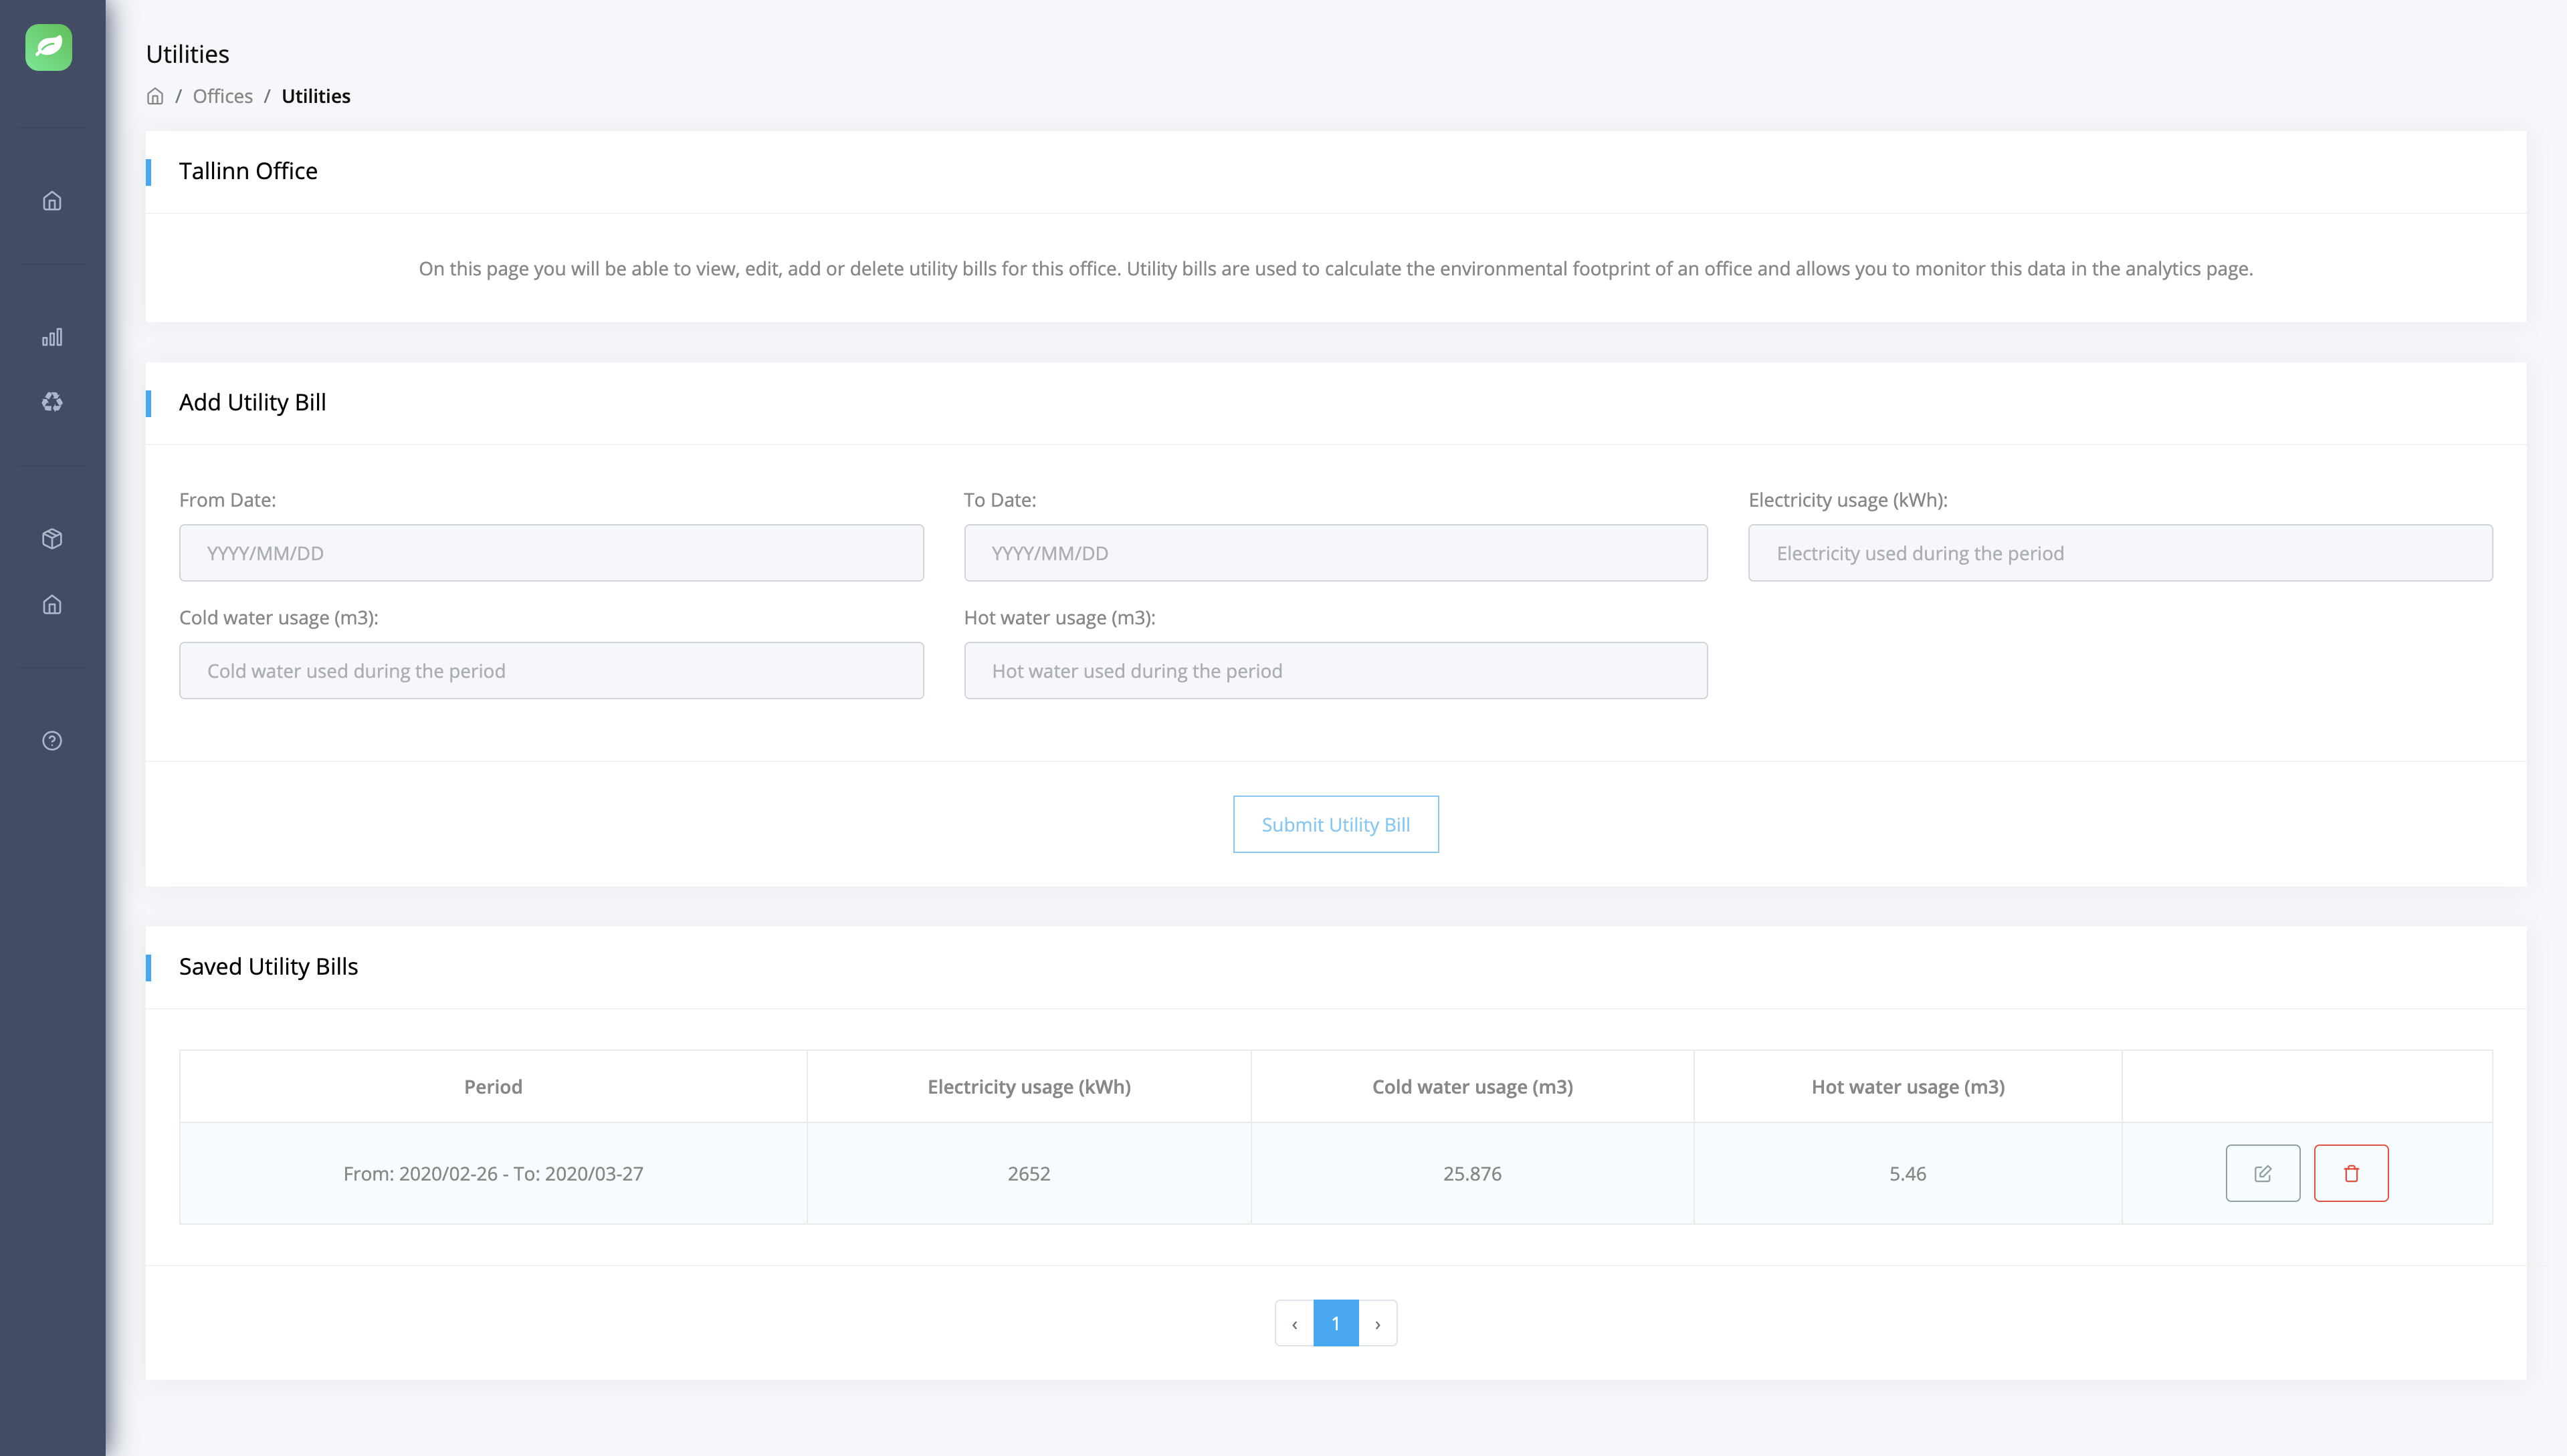The height and width of the screenshot is (1456, 2567).
Task: Open the home dashboard sidebar icon
Action: point(52,201)
